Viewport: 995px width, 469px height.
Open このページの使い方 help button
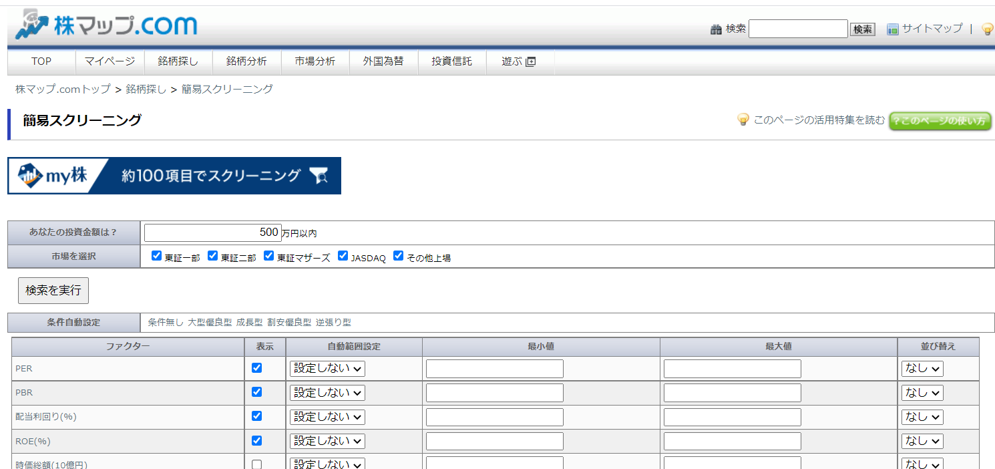pyautogui.click(x=940, y=122)
